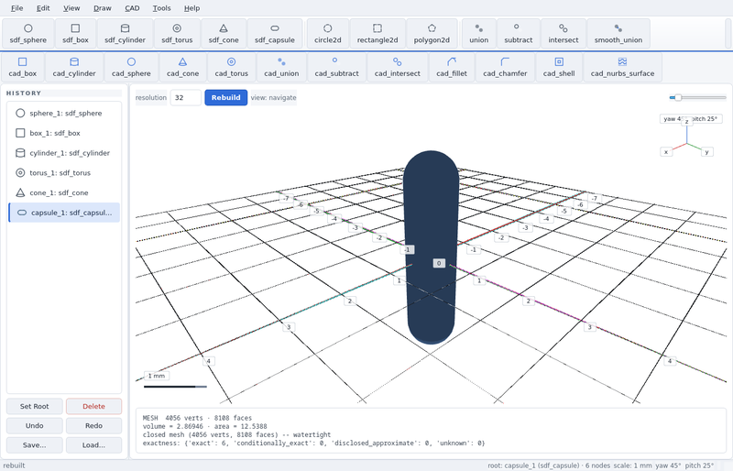Click the Save... button
733x471 pixels.
(34, 444)
